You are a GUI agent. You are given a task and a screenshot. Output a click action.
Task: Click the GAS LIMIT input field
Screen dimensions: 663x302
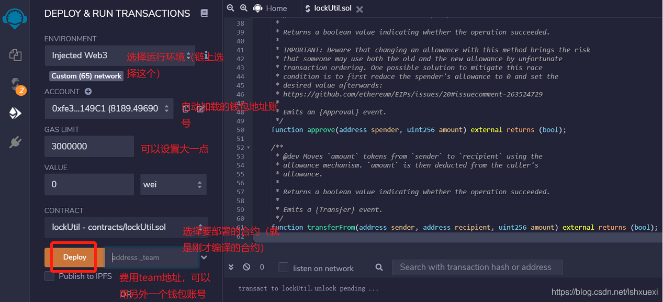pyautogui.click(x=89, y=146)
